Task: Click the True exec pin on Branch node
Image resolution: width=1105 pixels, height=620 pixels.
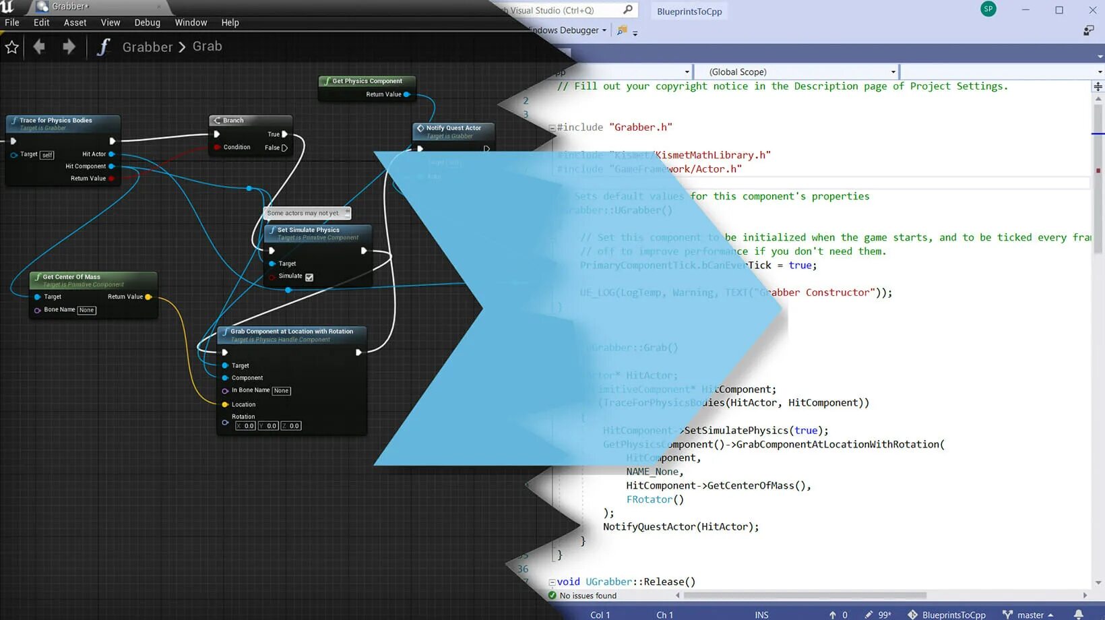Action: tap(284, 134)
